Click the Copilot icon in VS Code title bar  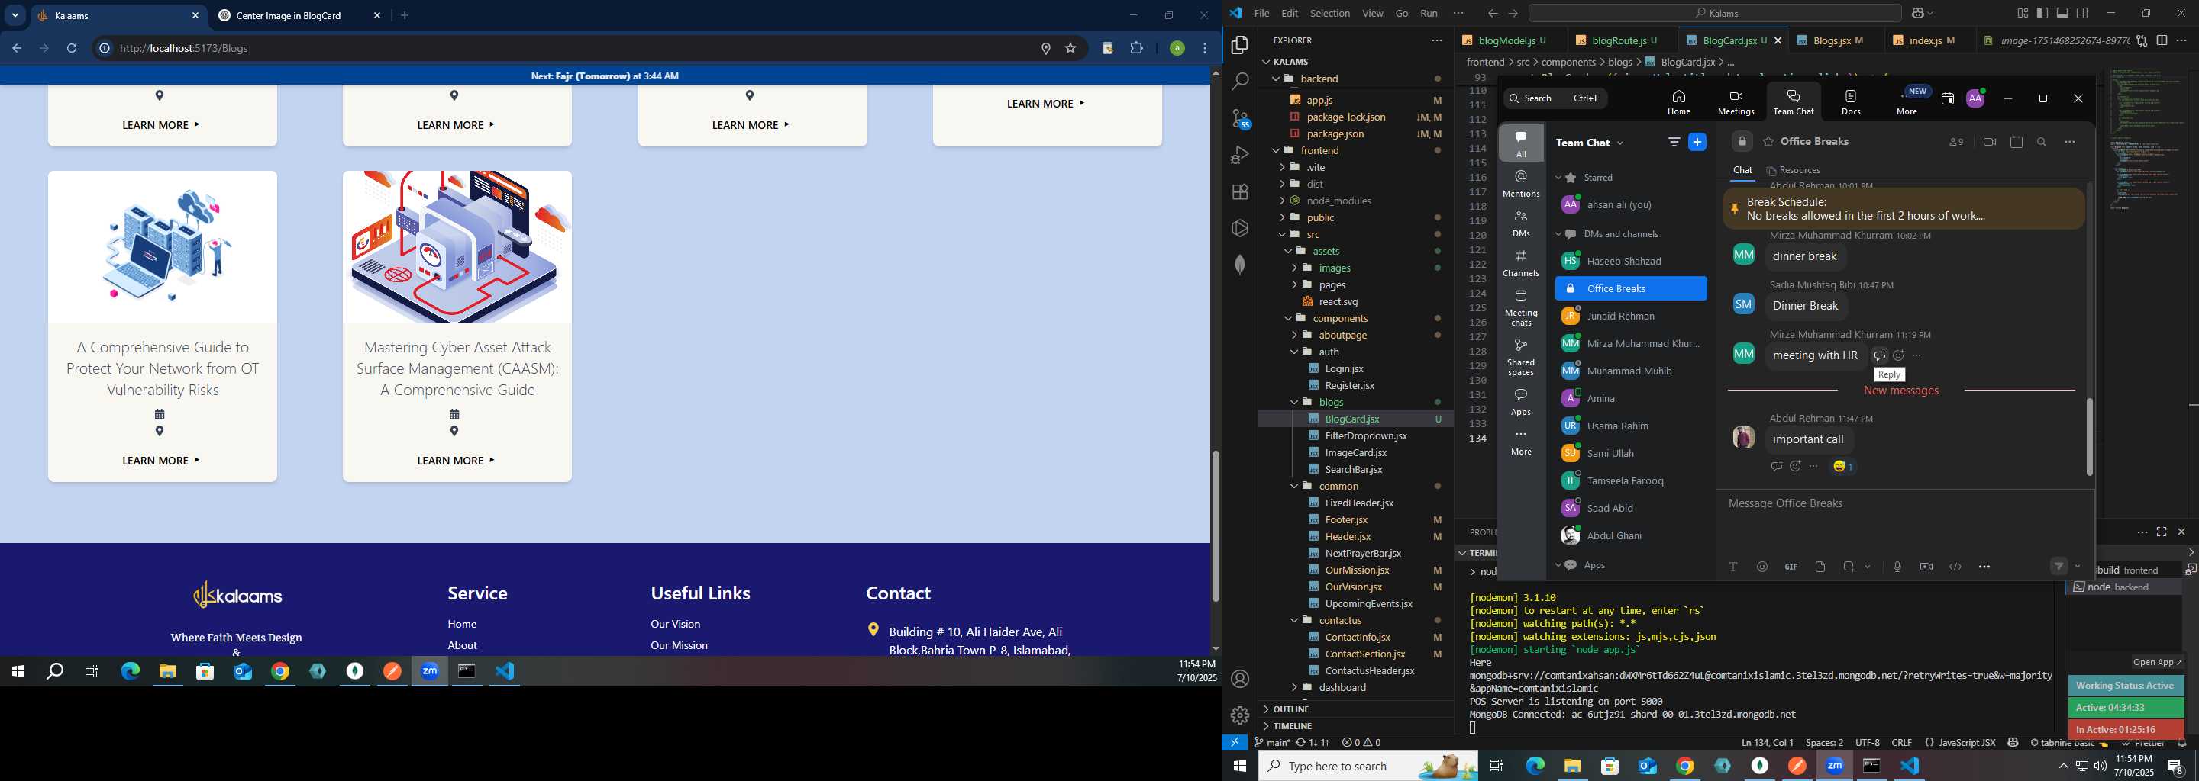point(1917,13)
